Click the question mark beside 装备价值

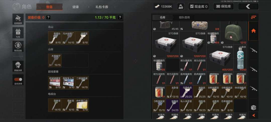(48, 18)
